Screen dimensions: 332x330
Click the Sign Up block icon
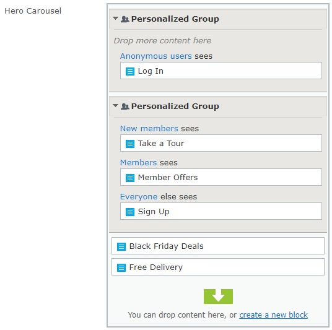(130, 212)
